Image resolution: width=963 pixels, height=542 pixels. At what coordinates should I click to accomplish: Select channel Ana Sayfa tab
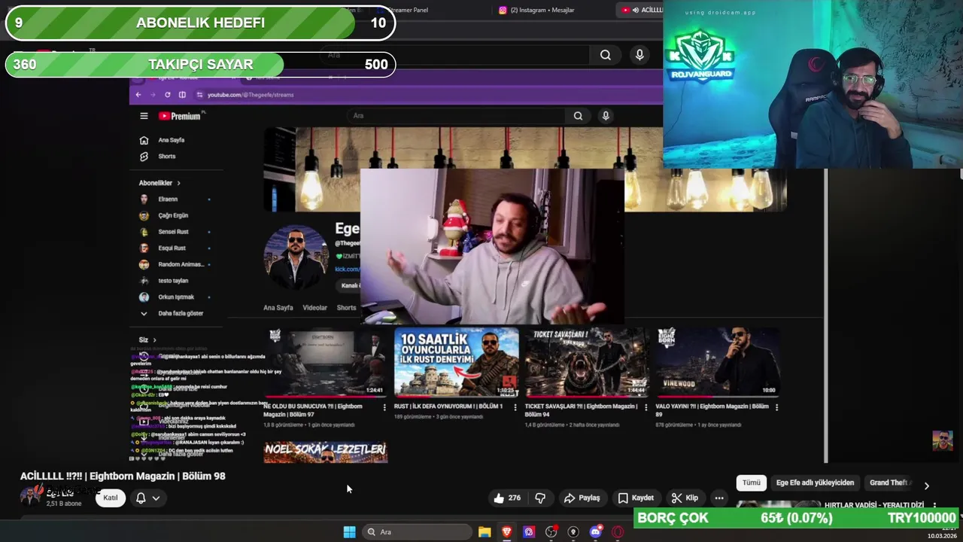[x=278, y=308]
